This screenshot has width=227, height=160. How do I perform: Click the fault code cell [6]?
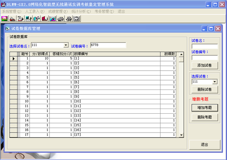[x=117, y=82]
